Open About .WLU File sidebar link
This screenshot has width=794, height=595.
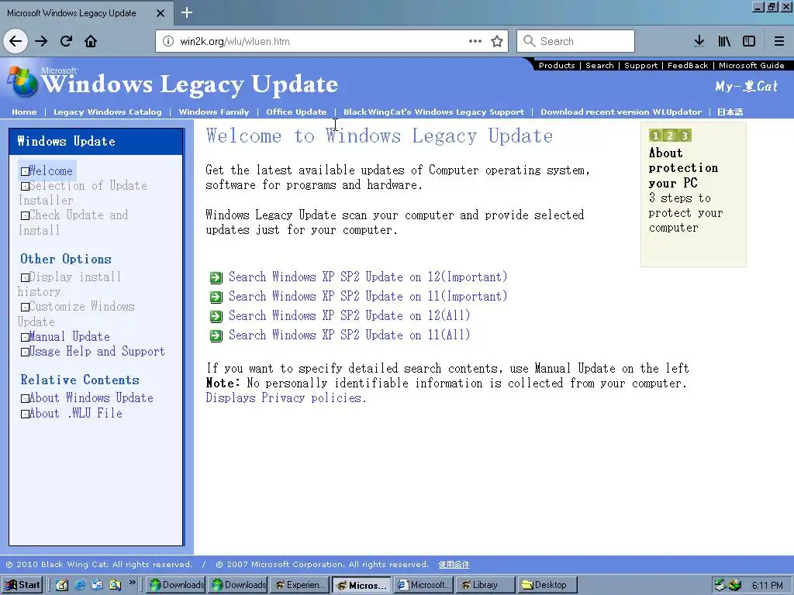pyautogui.click(x=75, y=414)
